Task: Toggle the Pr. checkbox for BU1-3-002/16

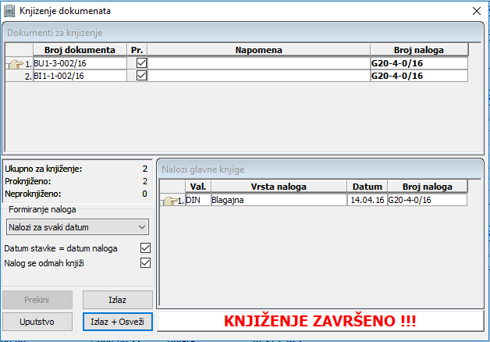Action: coord(141,63)
